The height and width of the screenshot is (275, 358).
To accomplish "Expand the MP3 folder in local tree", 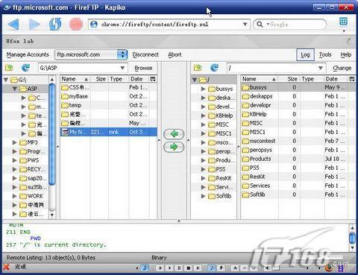I will [x=15, y=142].
